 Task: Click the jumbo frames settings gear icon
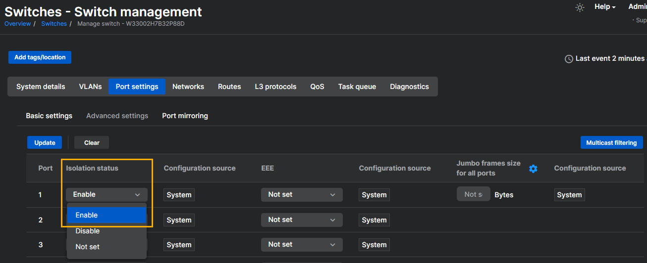[533, 169]
